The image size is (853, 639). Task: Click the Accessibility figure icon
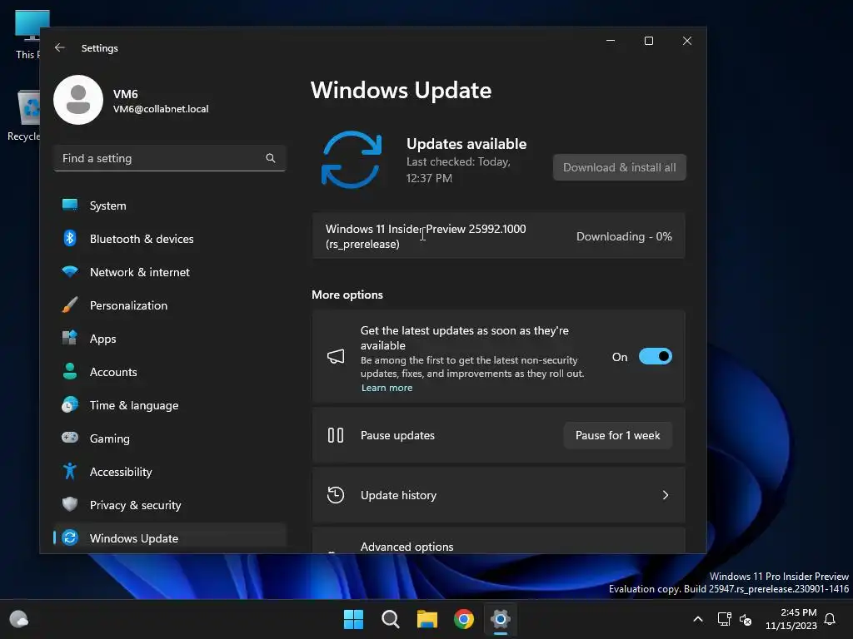[x=70, y=471]
